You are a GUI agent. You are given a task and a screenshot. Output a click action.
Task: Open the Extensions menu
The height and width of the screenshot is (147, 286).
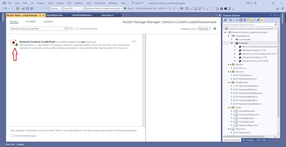click(100, 3)
